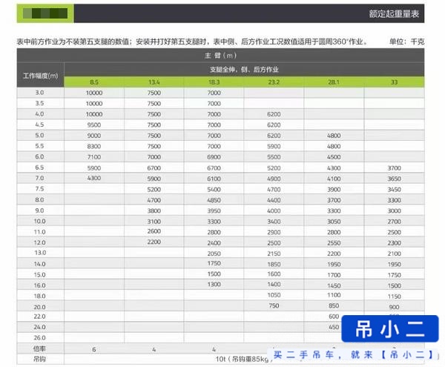The image size is (445, 367).
Task: Click the 吊钩 row label
Action: pyautogui.click(x=39, y=359)
